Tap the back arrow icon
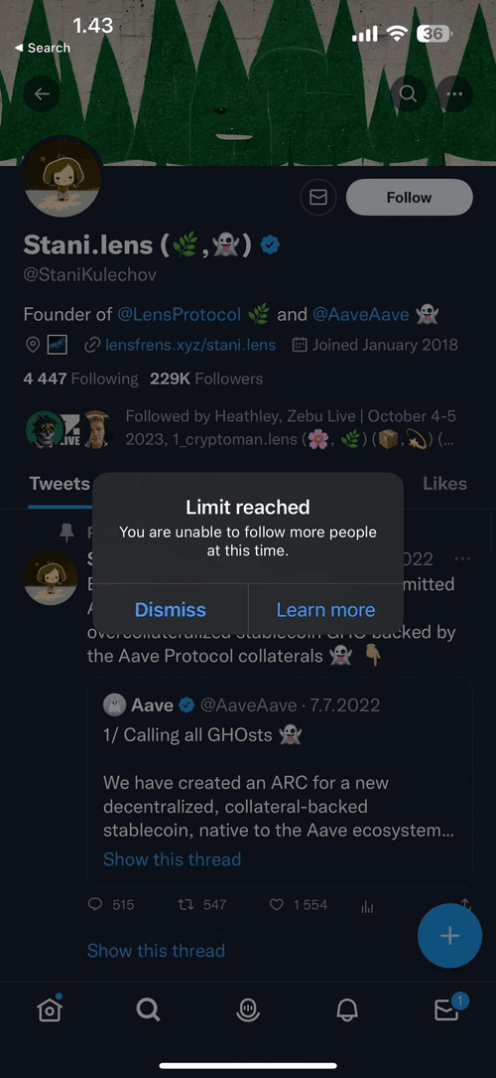Image resolution: width=496 pixels, height=1078 pixels. pyautogui.click(x=41, y=94)
